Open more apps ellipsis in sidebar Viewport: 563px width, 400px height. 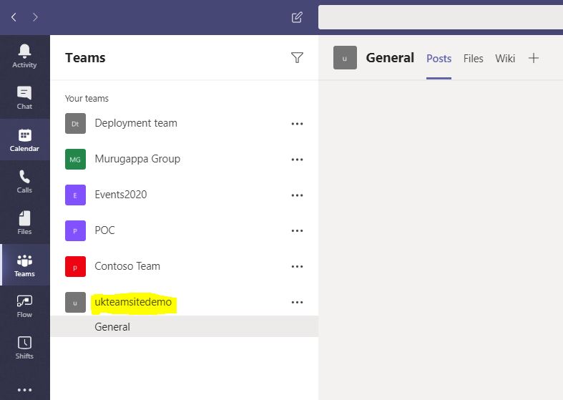(24, 390)
